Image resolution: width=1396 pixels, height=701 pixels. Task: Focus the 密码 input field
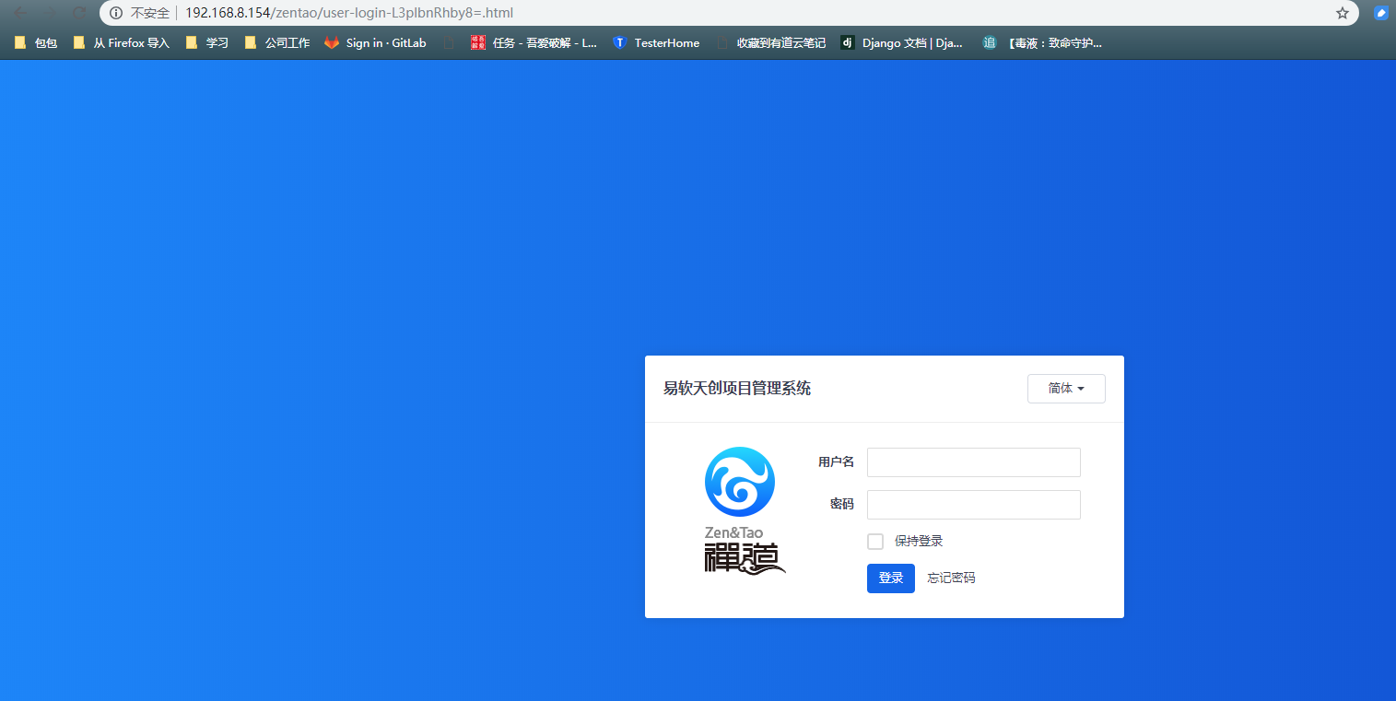pos(974,505)
